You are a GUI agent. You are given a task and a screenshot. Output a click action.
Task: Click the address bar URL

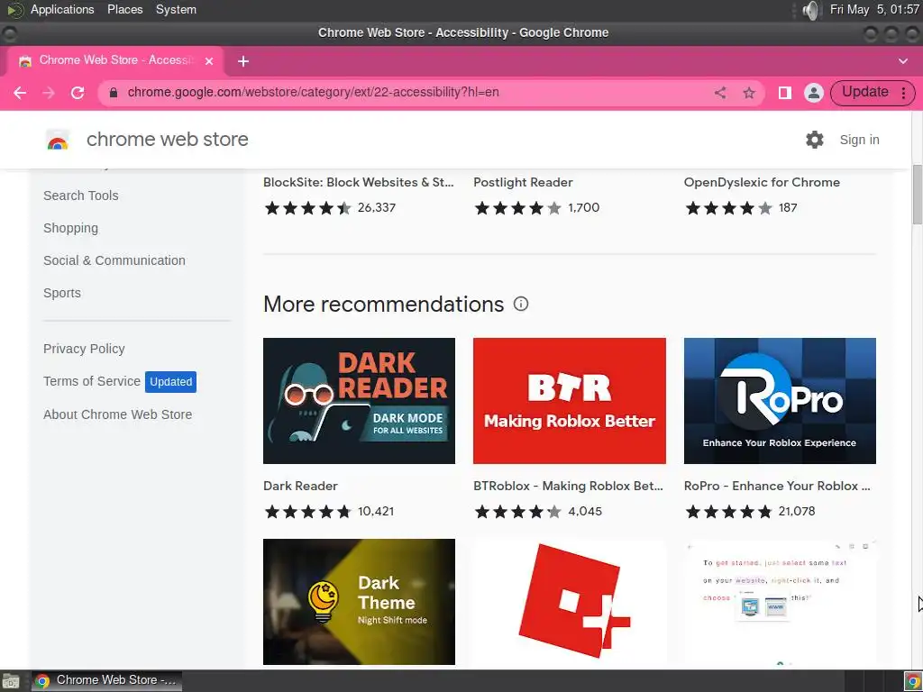pyautogui.click(x=313, y=93)
